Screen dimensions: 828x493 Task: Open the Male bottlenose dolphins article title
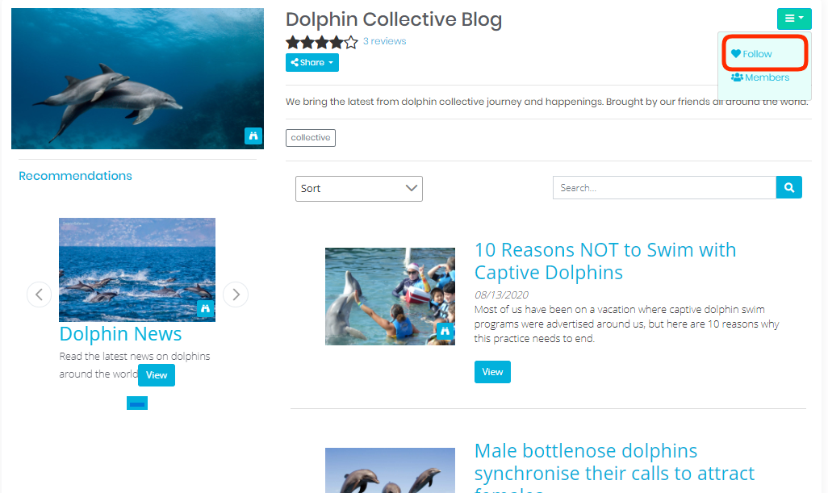[x=614, y=466]
